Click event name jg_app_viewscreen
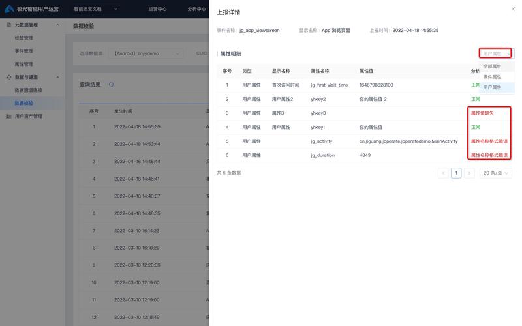 click(x=259, y=30)
